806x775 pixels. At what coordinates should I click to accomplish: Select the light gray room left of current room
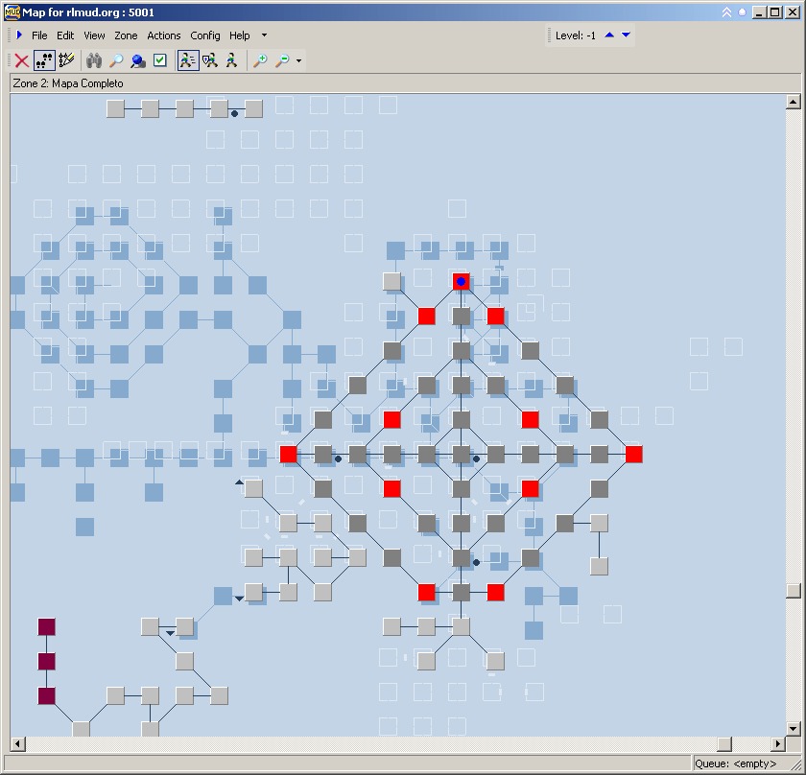(x=391, y=282)
